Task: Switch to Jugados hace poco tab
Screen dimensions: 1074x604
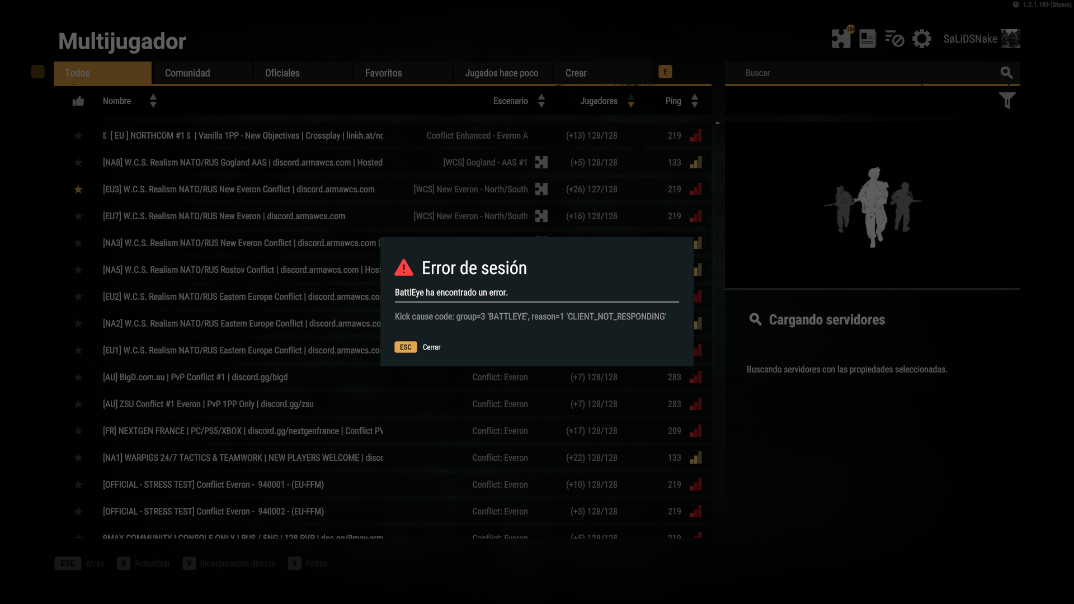Action: (503, 73)
